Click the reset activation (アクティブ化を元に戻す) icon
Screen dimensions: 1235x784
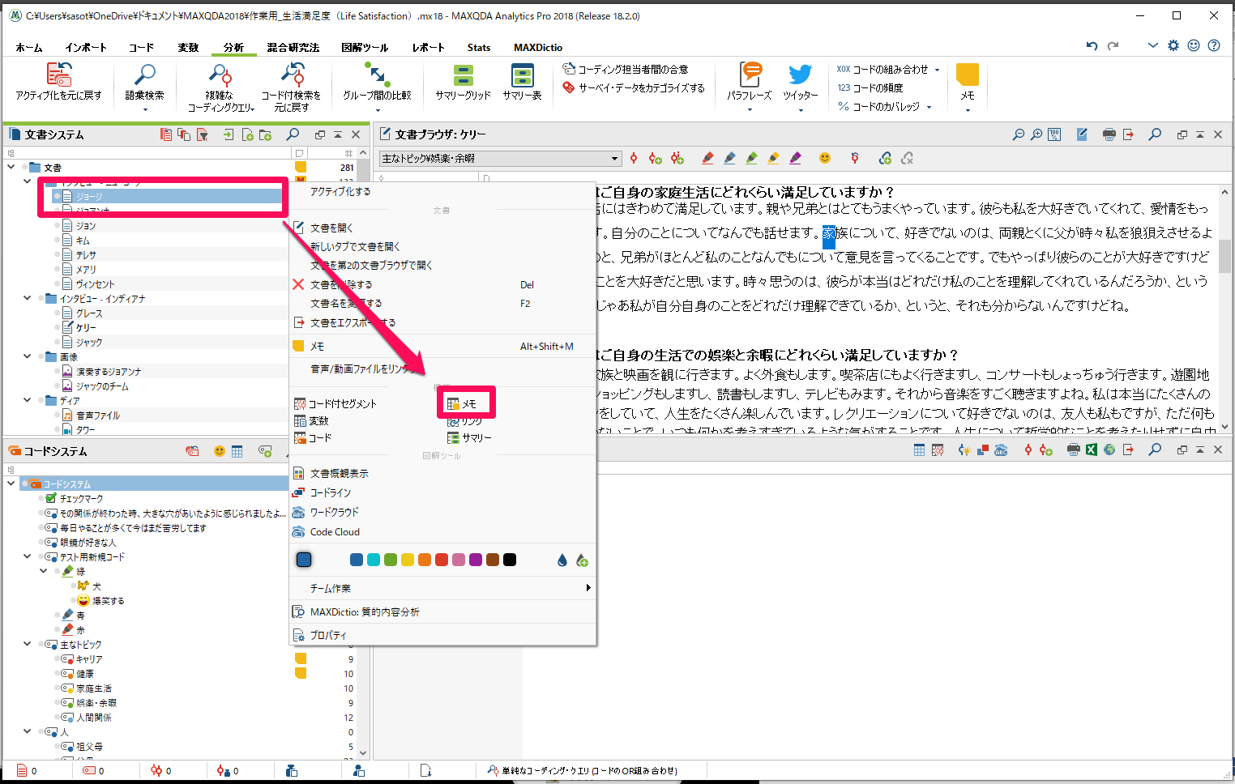pos(58,75)
